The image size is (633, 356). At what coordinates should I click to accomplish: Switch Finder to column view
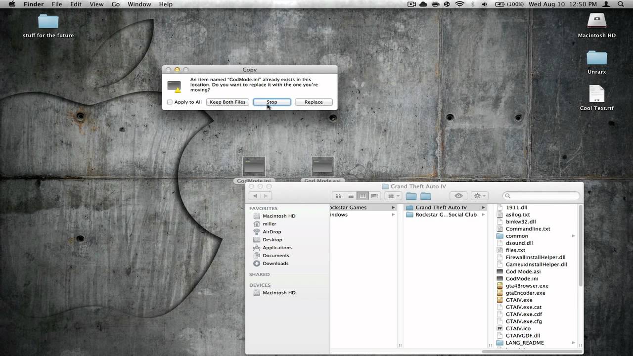(x=363, y=196)
